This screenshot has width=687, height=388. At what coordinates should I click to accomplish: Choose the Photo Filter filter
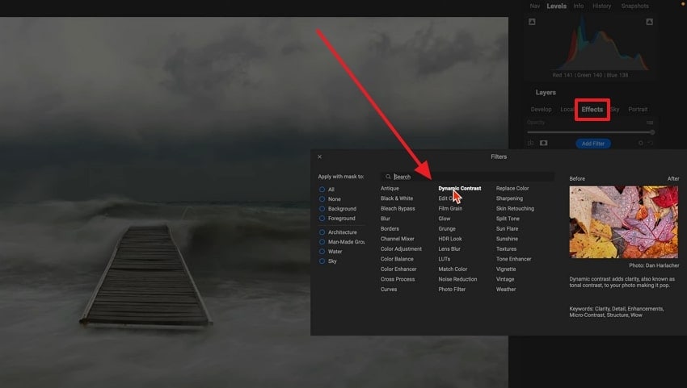coord(452,289)
